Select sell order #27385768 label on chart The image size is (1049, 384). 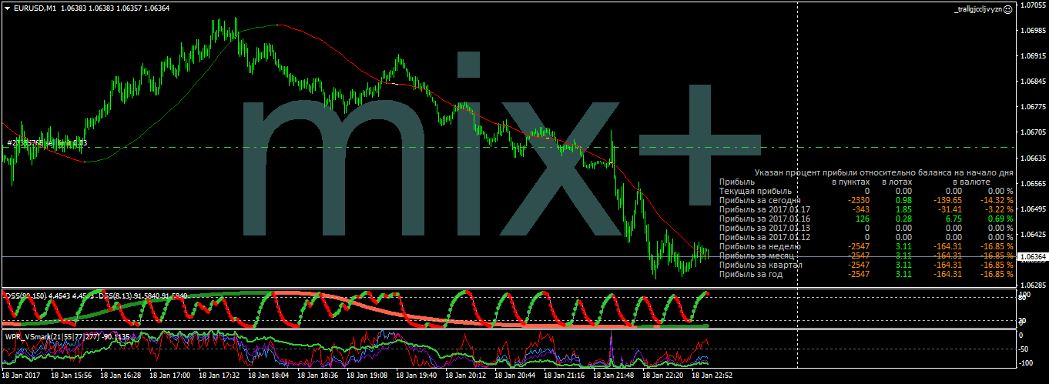pyautogui.click(x=48, y=142)
